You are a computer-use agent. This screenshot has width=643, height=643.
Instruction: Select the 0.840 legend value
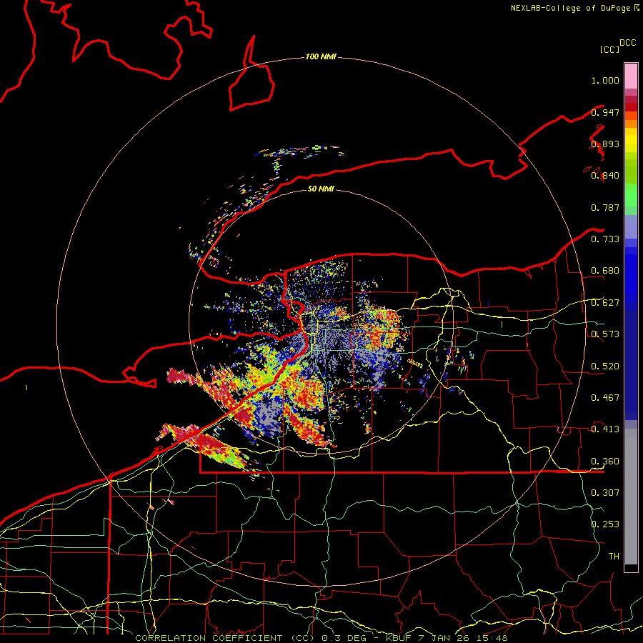point(605,176)
